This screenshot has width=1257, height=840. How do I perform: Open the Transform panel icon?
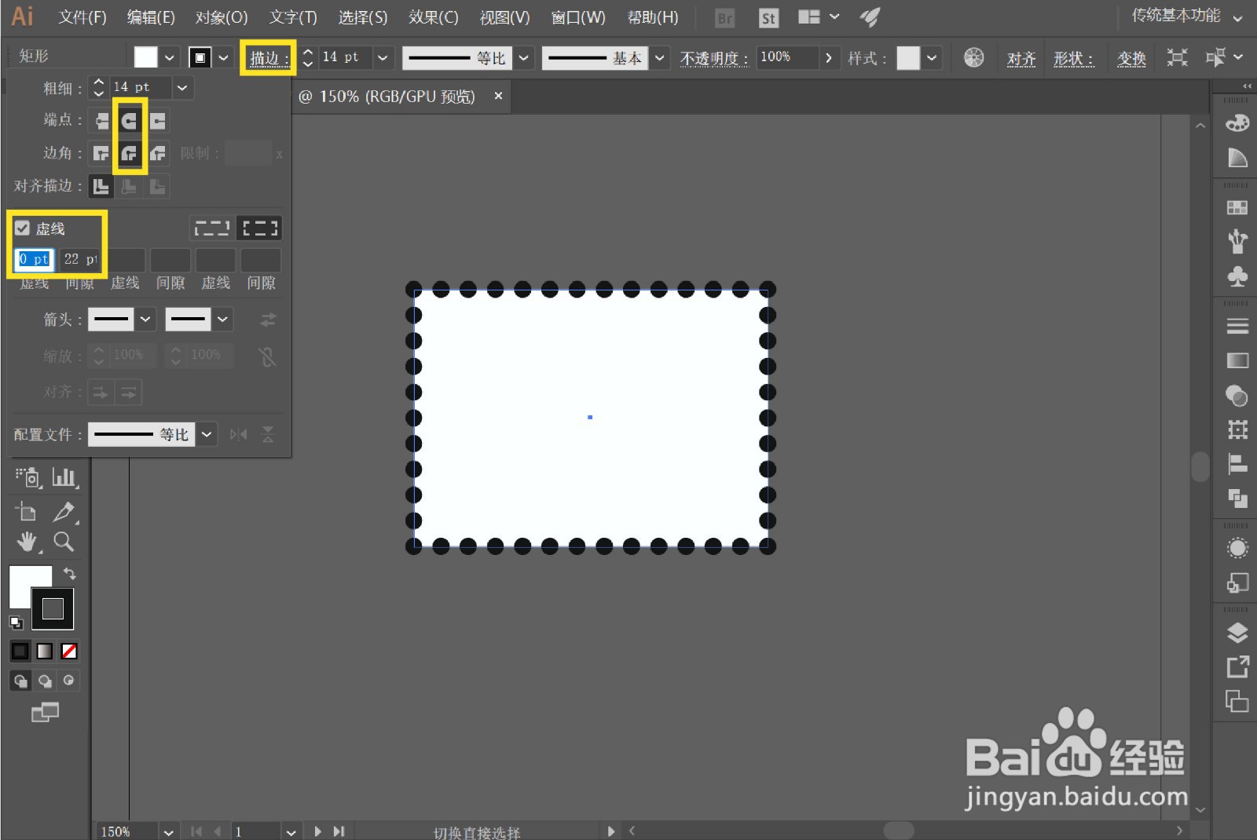1237,429
